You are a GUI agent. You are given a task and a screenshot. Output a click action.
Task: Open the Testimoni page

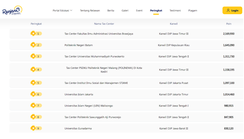(175, 11)
